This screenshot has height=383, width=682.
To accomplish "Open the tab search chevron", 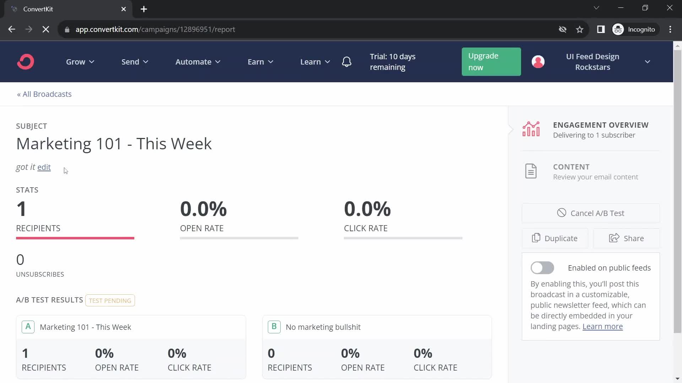I will (x=596, y=8).
